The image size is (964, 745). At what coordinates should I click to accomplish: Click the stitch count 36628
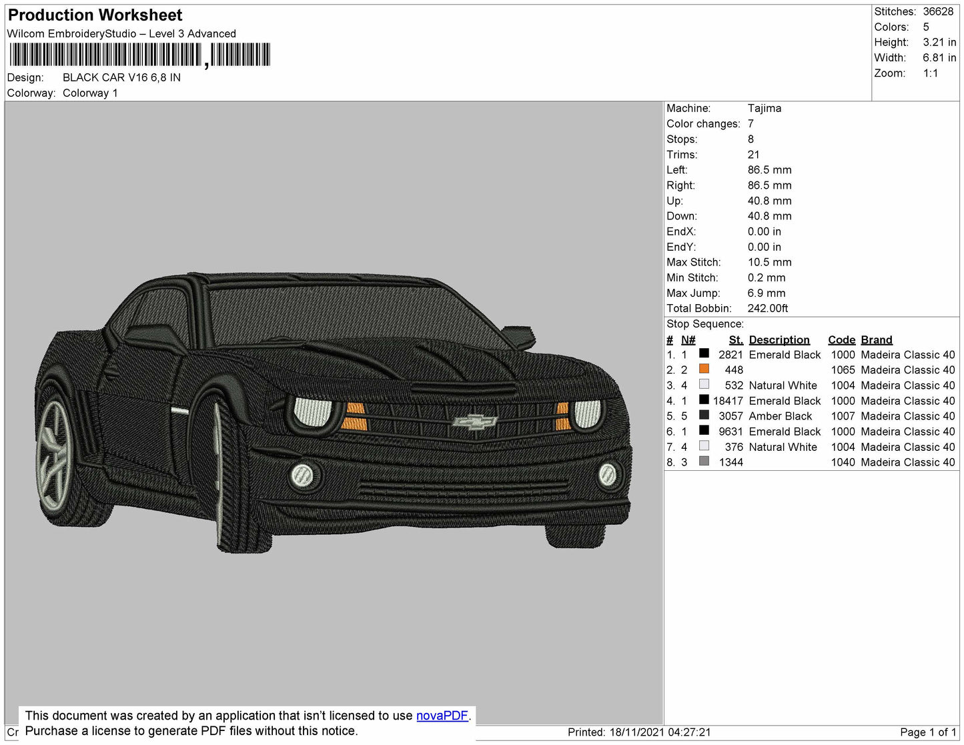pos(938,11)
